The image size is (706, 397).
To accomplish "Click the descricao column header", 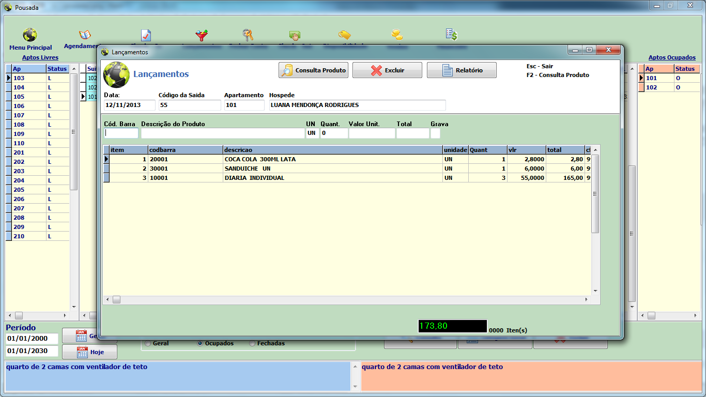I will point(332,150).
